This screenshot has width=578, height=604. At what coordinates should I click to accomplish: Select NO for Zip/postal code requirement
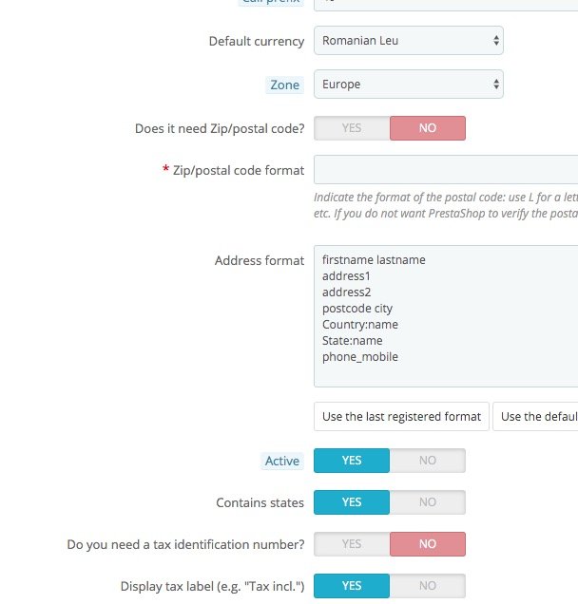[427, 128]
